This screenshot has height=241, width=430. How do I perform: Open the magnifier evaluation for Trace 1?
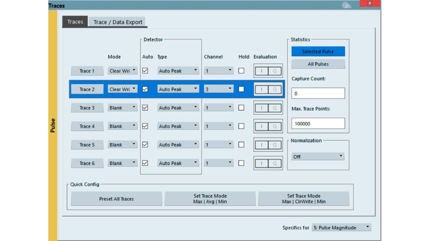(x=275, y=70)
